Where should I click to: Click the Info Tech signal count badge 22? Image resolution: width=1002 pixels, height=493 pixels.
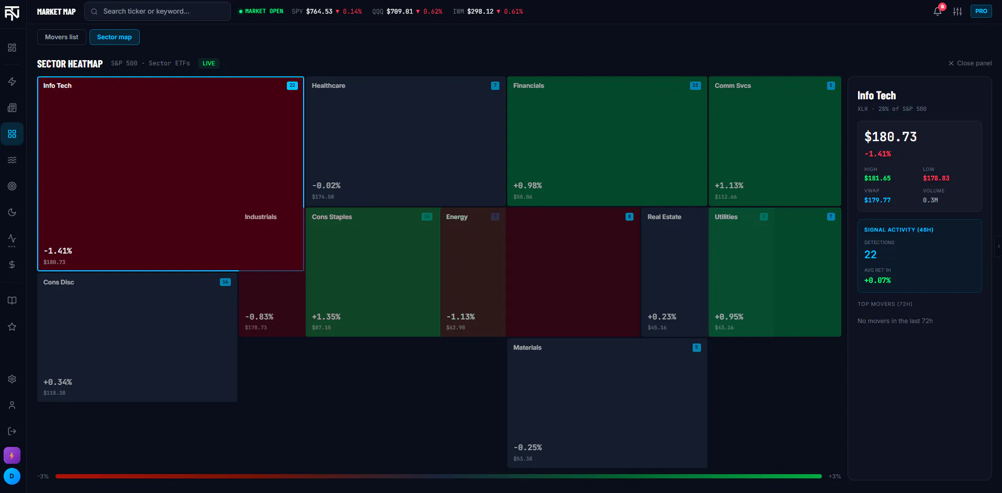(x=292, y=86)
